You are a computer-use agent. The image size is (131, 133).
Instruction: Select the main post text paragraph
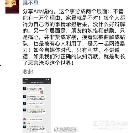[74, 37]
